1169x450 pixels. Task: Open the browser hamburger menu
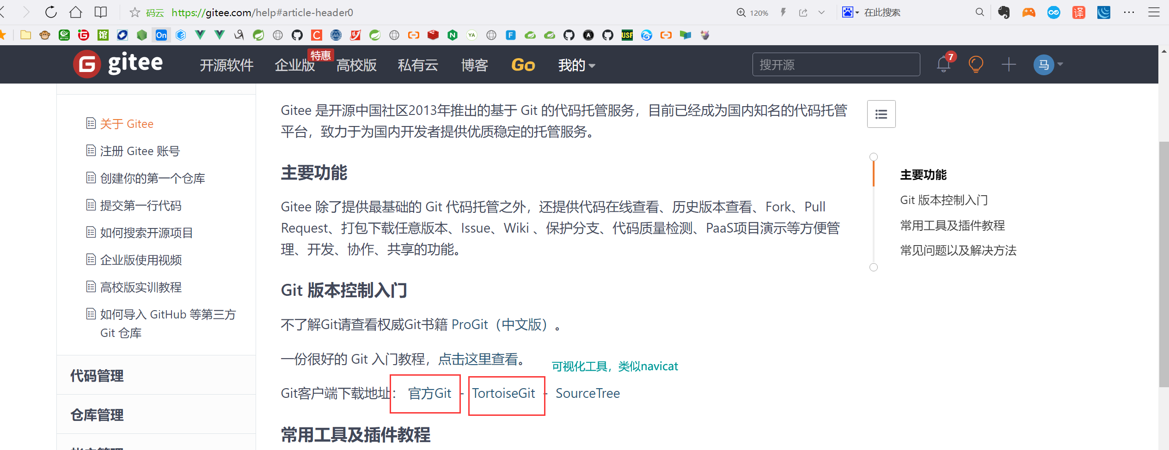[1154, 12]
